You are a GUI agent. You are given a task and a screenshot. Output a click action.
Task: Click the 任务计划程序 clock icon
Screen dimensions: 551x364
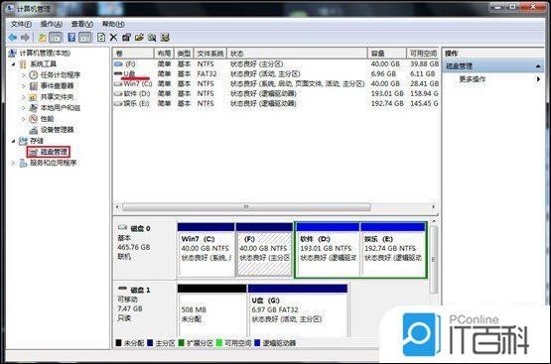click(x=34, y=74)
